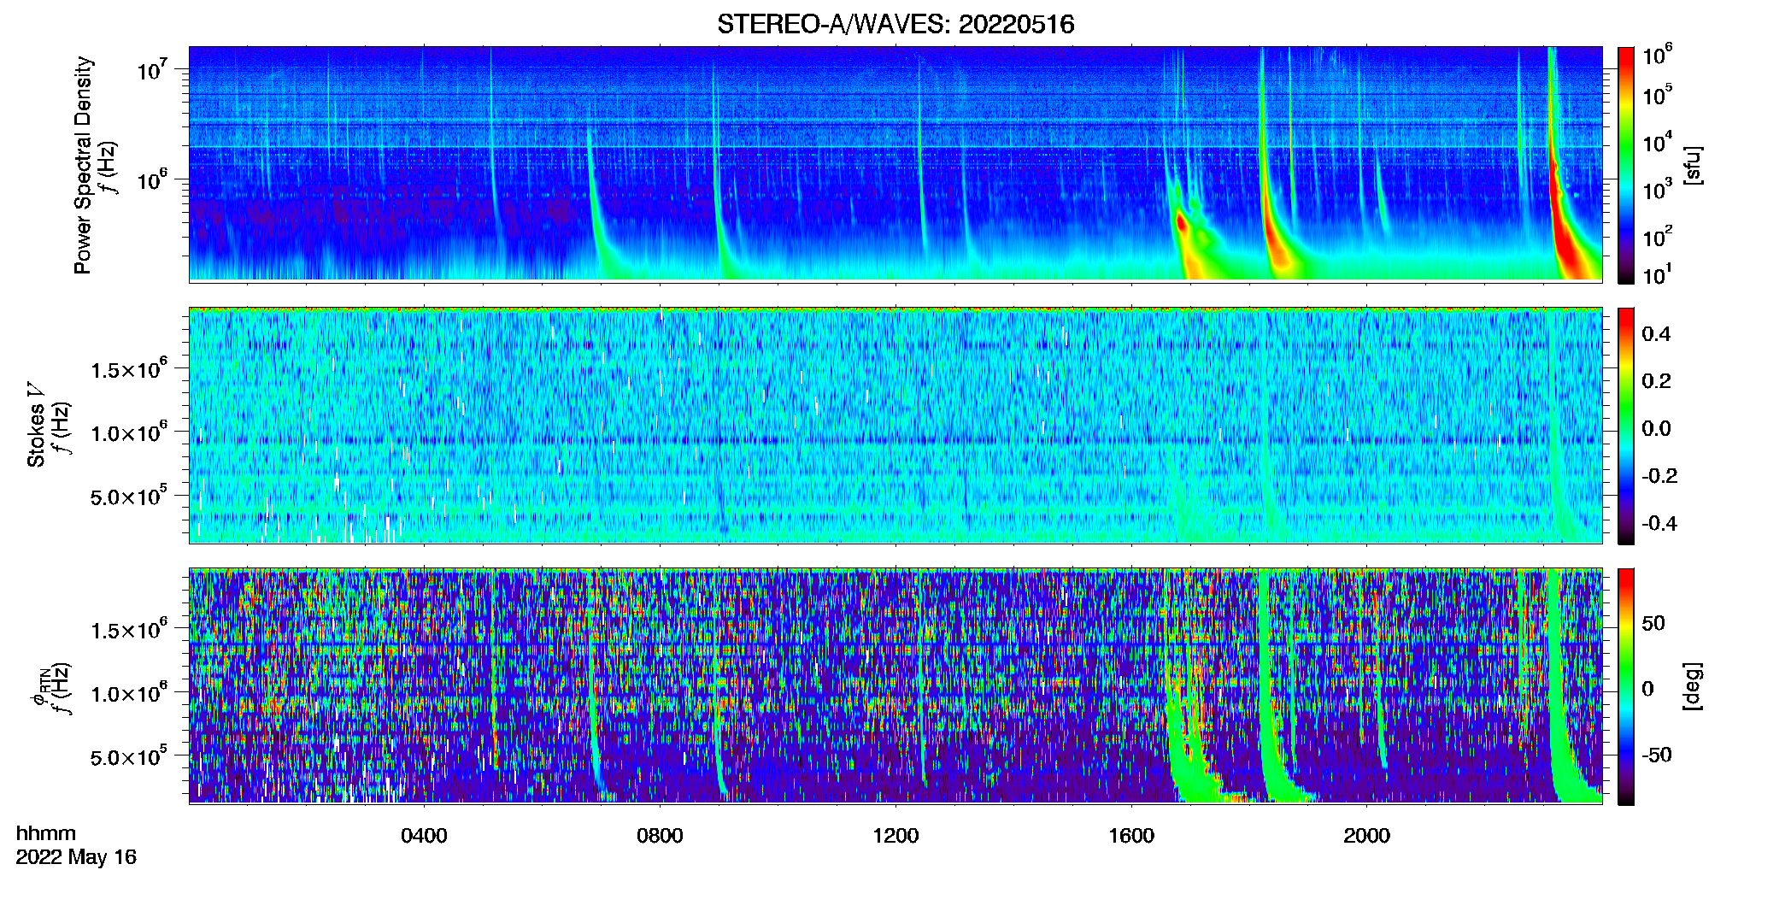This screenshot has height=923, width=1791.
Task: Click the 10^4 value on sfu color bar
Action: point(1658,142)
